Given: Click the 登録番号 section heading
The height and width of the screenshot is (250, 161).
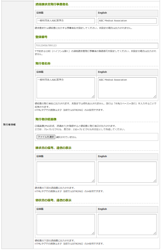Looking at the screenshot, I should point(41,37).
